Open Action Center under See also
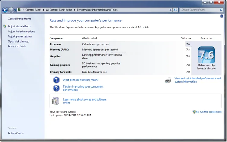This screenshot has height=142, width=227. click(x=16, y=133)
